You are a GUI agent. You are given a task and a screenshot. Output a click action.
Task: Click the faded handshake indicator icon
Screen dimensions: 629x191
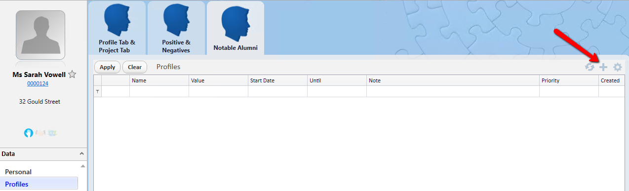click(40, 133)
